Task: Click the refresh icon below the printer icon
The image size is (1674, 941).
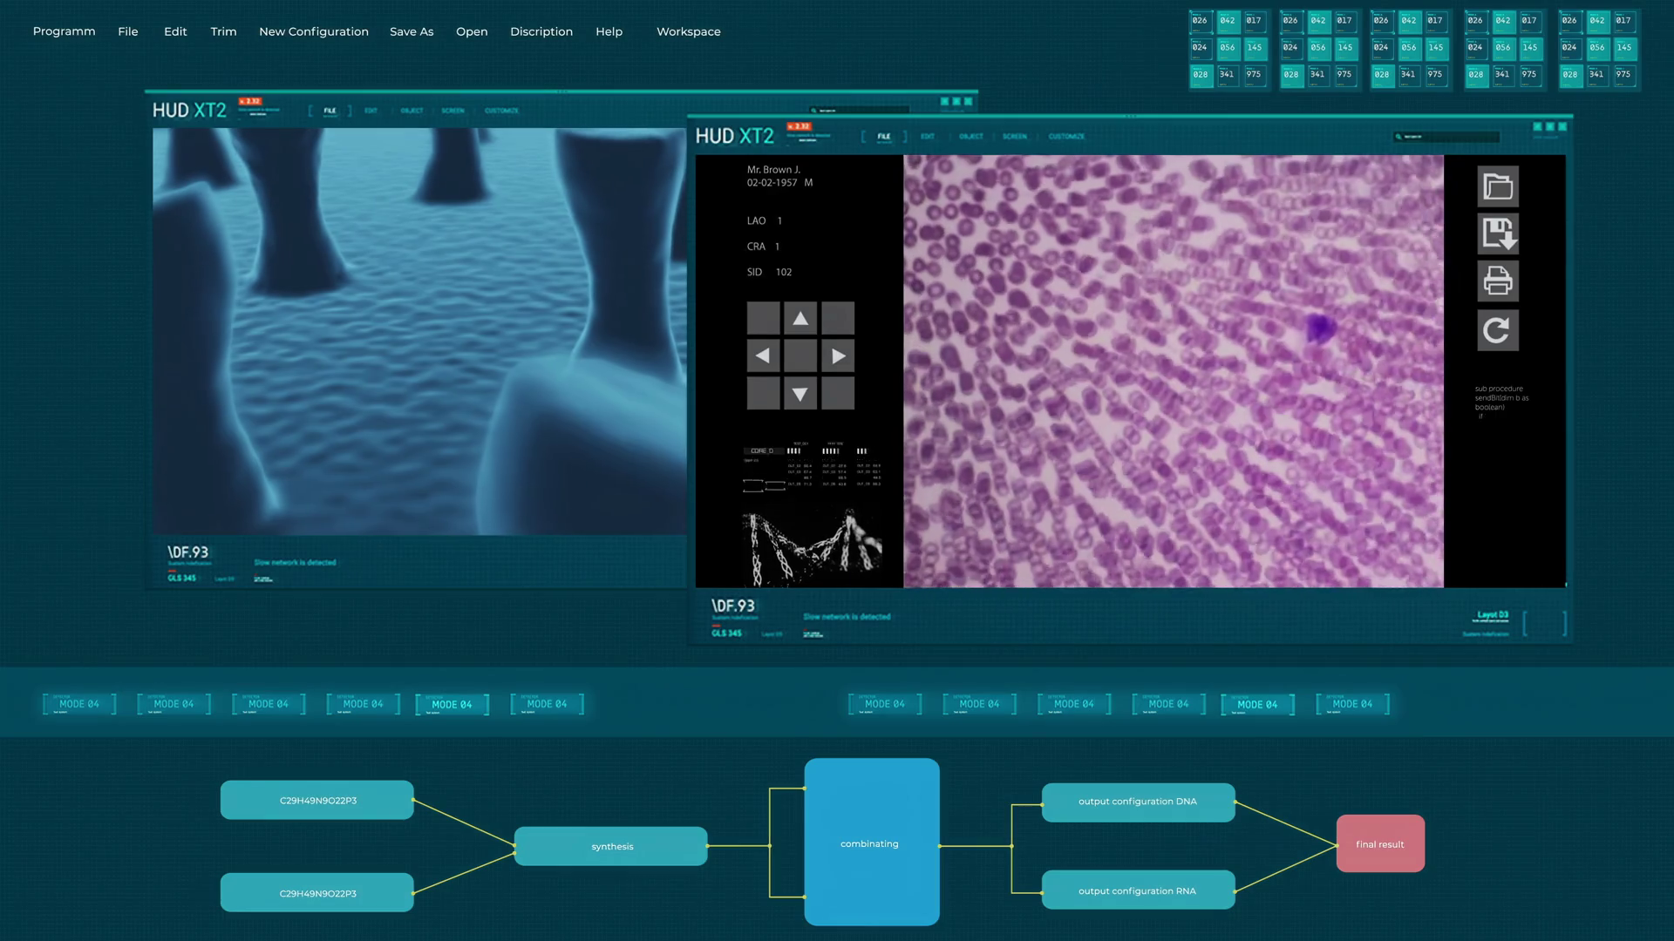Action: 1497,329
